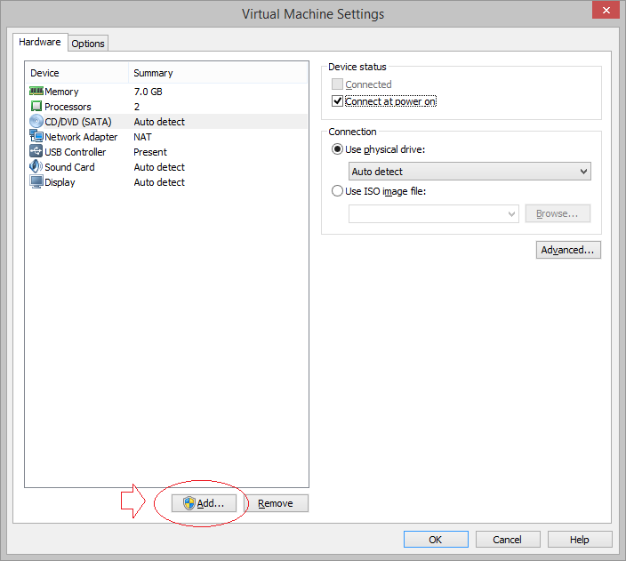Select the Display row text
626x561 pixels.
click(x=60, y=182)
